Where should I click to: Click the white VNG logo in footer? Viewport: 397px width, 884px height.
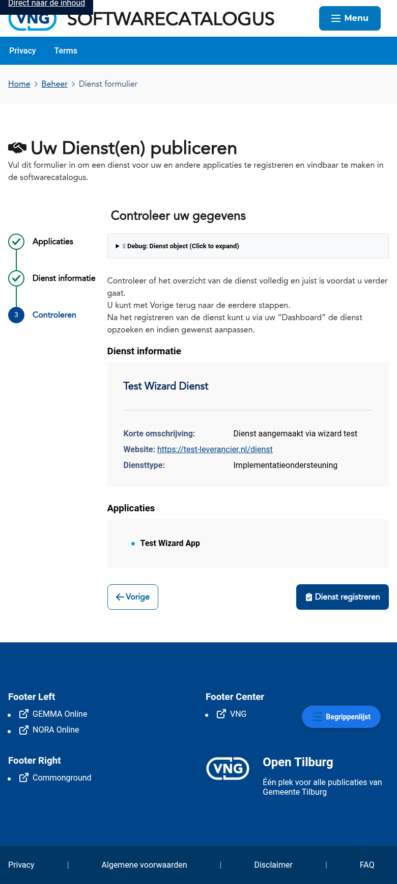click(x=228, y=769)
